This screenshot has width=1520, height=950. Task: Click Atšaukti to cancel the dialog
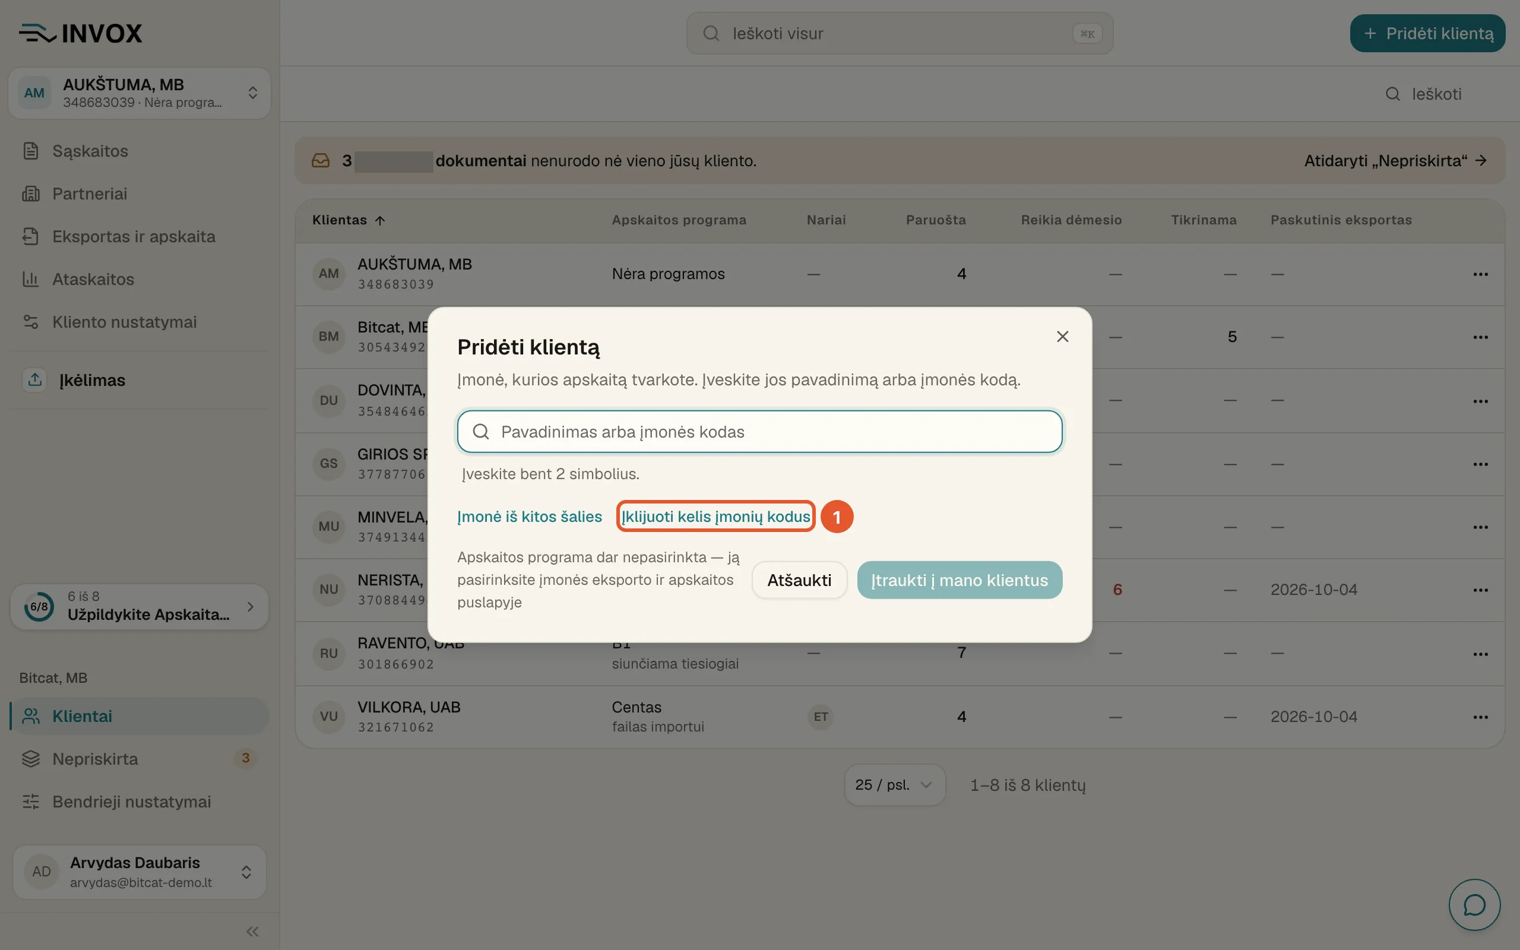[x=799, y=580]
